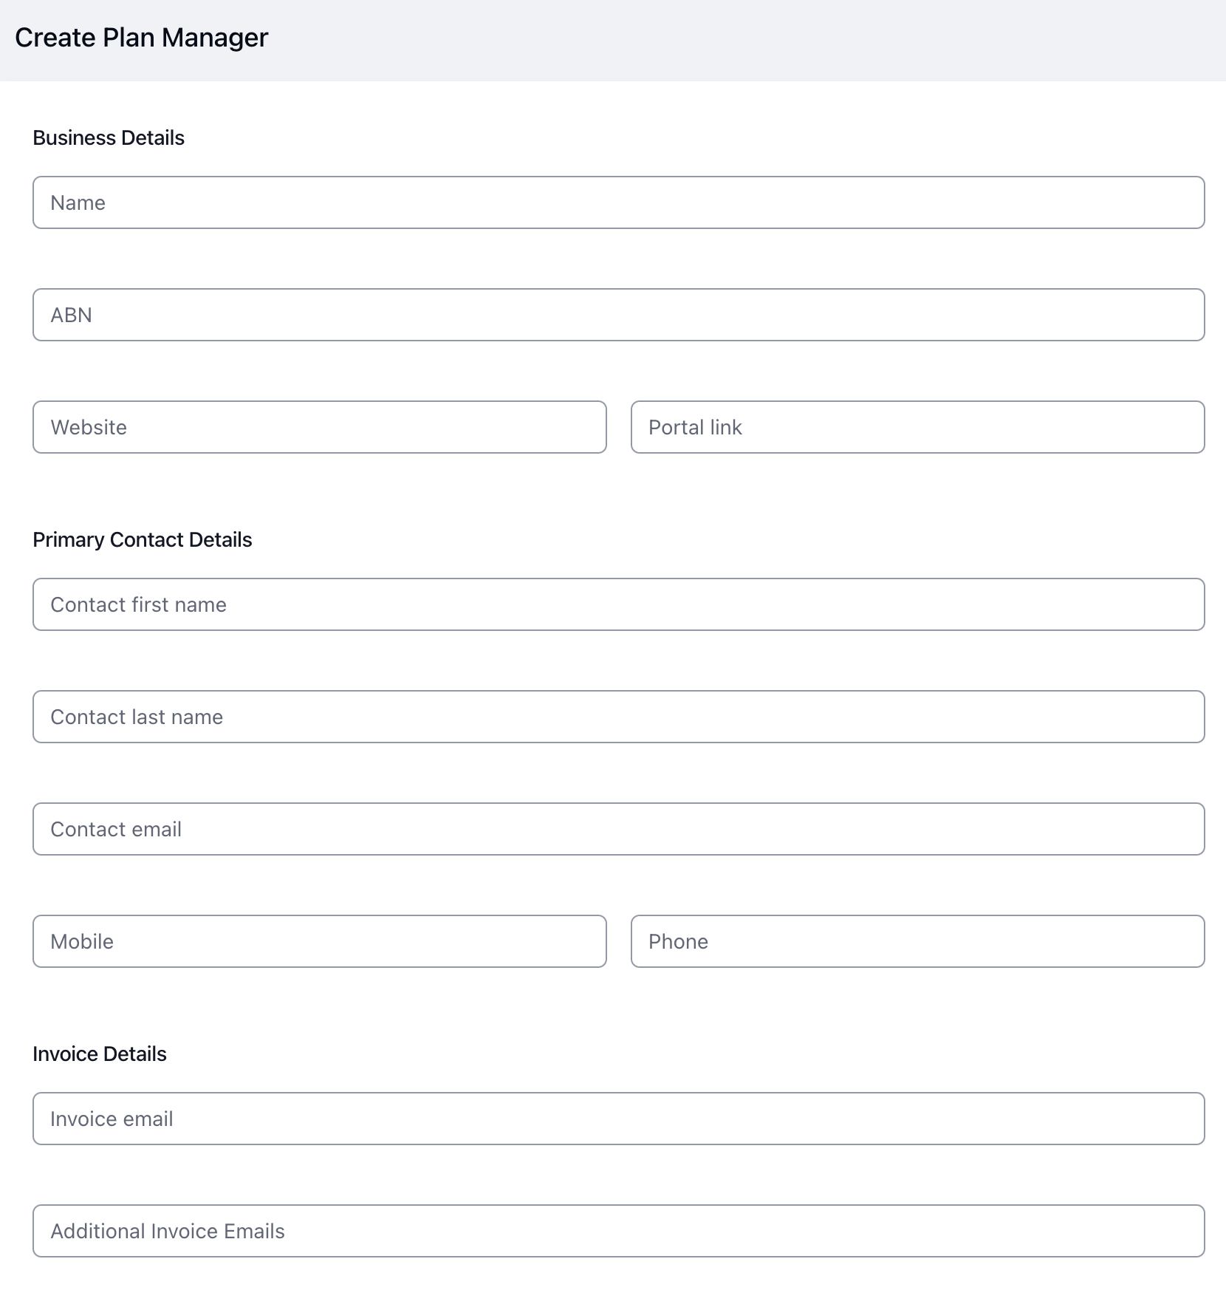Click the Invoice email placeholder text

tap(112, 1119)
